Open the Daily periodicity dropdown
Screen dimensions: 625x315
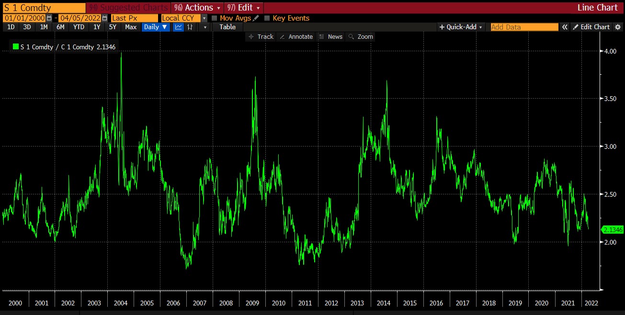click(x=156, y=27)
